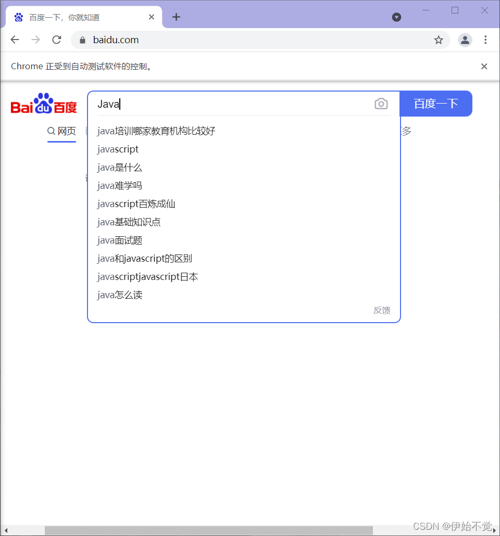The width and height of the screenshot is (500, 536).
Task: Choose suggestion java基础知识点
Action: [x=244, y=222]
